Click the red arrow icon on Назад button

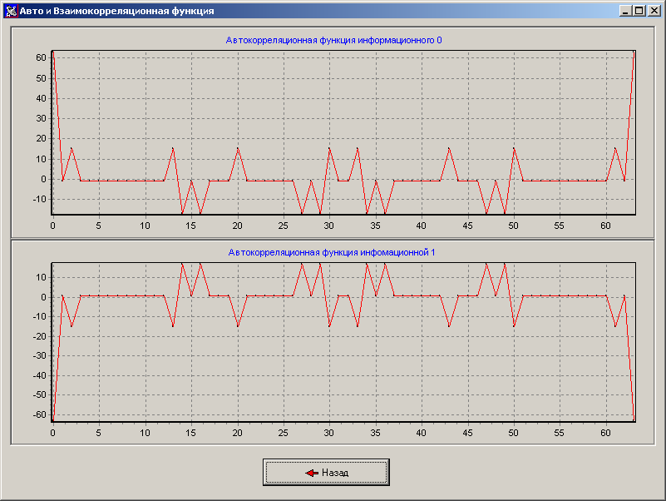point(312,473)
